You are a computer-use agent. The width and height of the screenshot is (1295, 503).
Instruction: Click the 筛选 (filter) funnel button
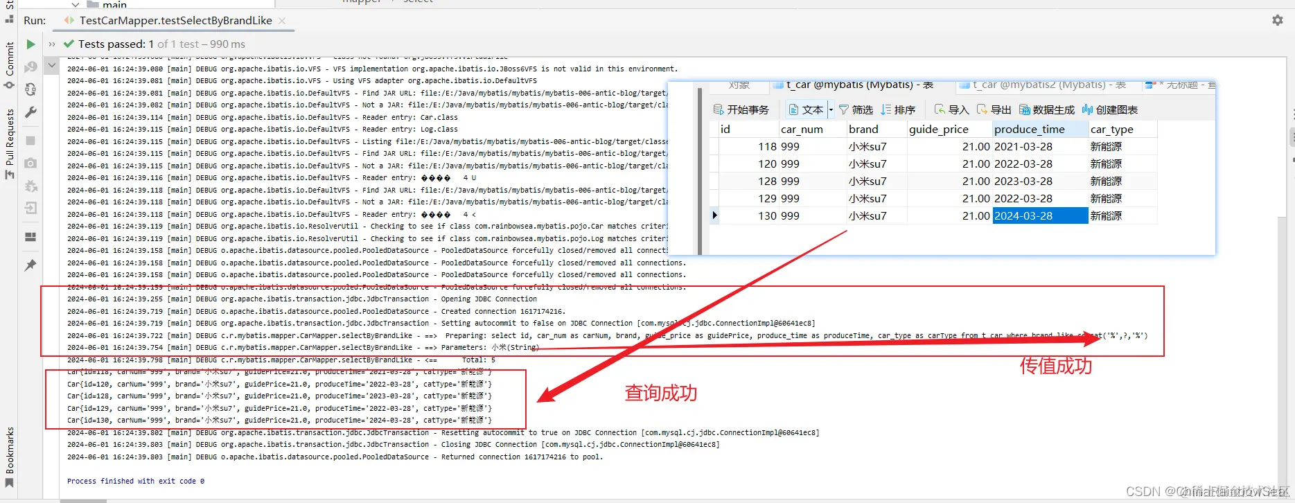pyautogui.click(x=856, y=109)
